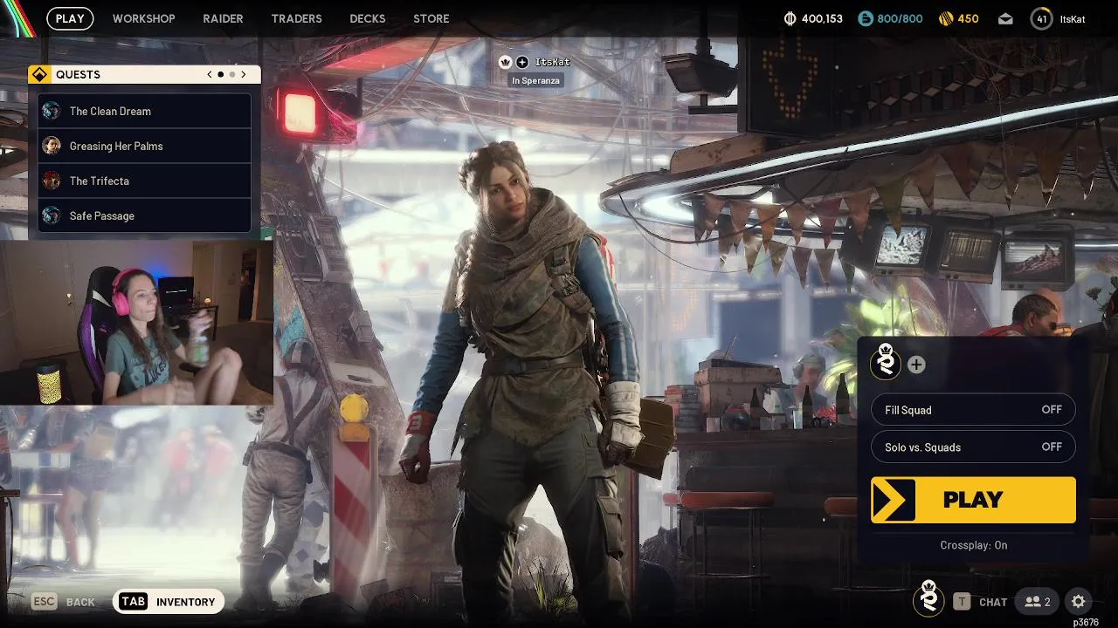1118x628 pixels.
Task: Click the Crossplay: On setting
Action: [x=973, y=545]
